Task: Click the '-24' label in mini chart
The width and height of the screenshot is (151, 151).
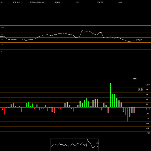Action: [97, 143]
